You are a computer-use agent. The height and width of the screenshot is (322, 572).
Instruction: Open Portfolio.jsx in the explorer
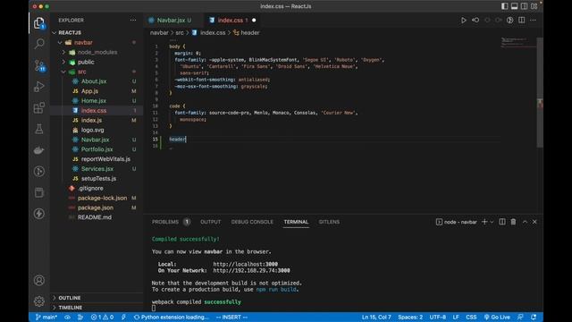(x=97, y=149)
